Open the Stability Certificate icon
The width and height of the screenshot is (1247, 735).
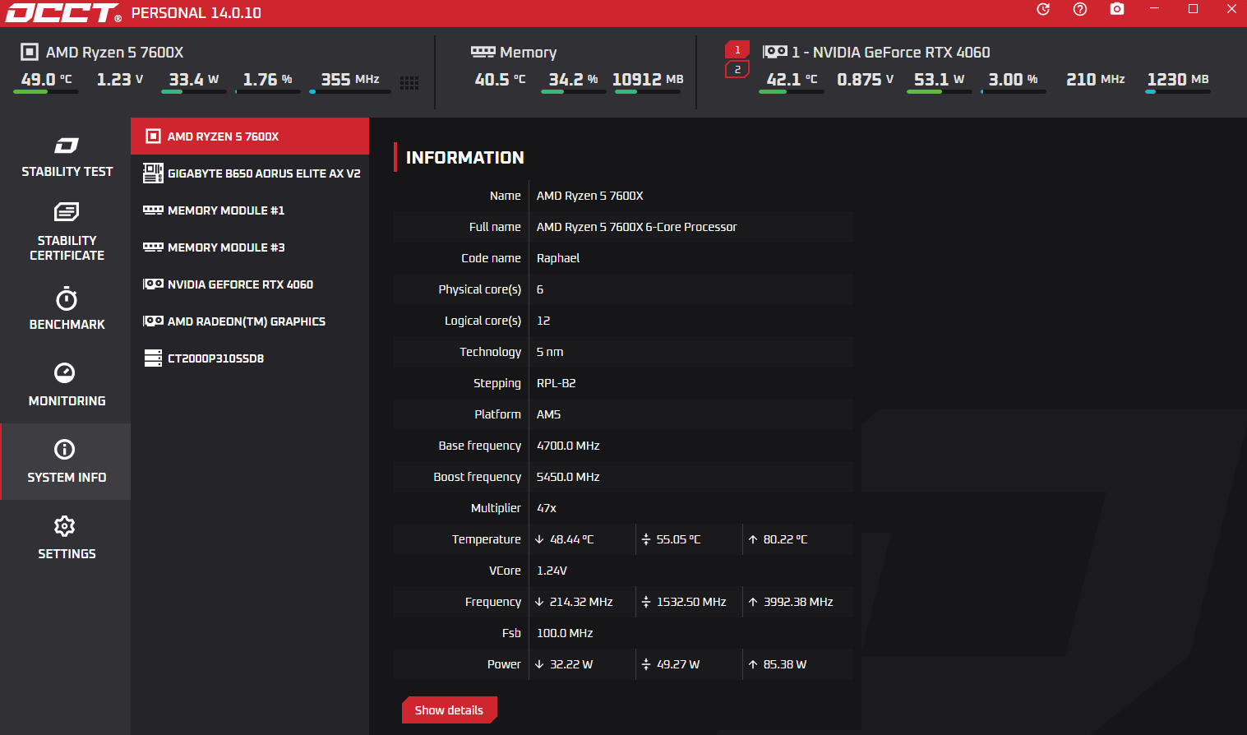pos(67,212)
